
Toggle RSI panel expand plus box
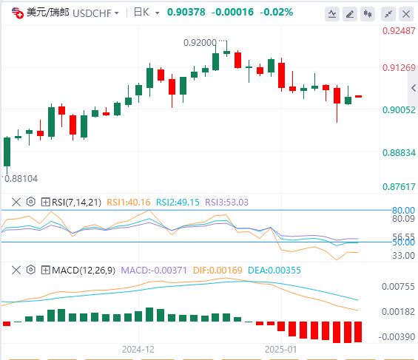pyautogui.click(x=46, y=202)
